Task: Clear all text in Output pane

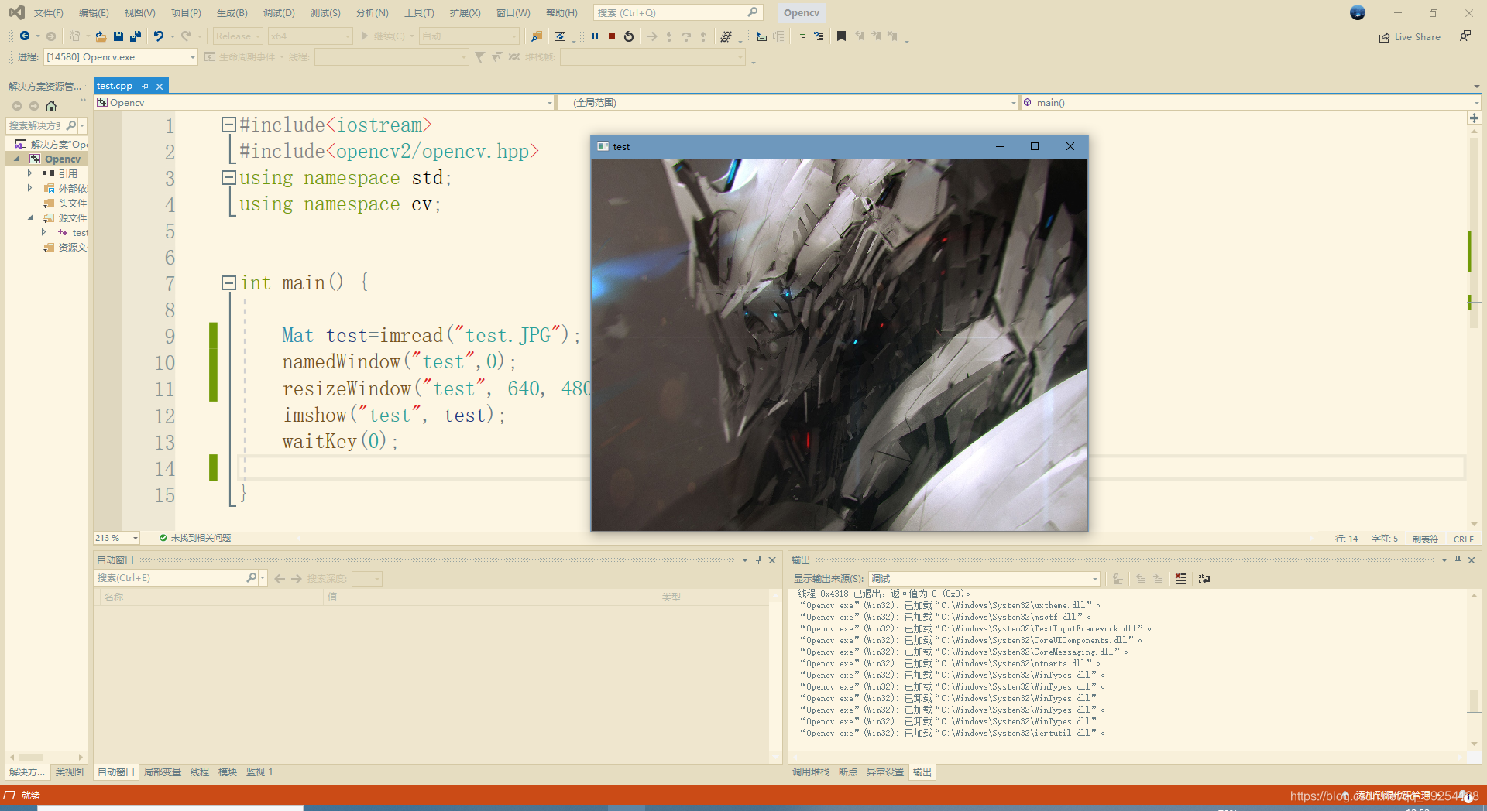Action: pos(1180,579)
